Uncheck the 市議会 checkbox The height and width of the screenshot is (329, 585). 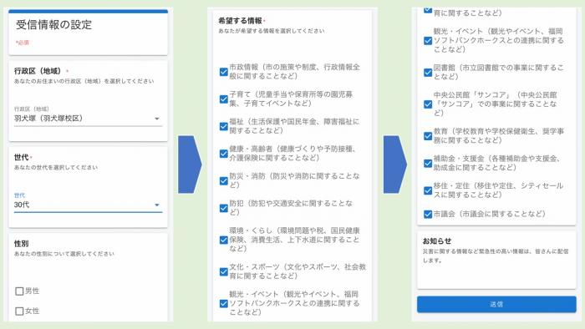pyautogui.click(x=428, y=214)
